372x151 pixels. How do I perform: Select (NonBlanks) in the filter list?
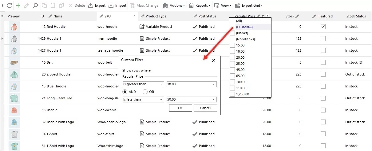coord(245,39)
